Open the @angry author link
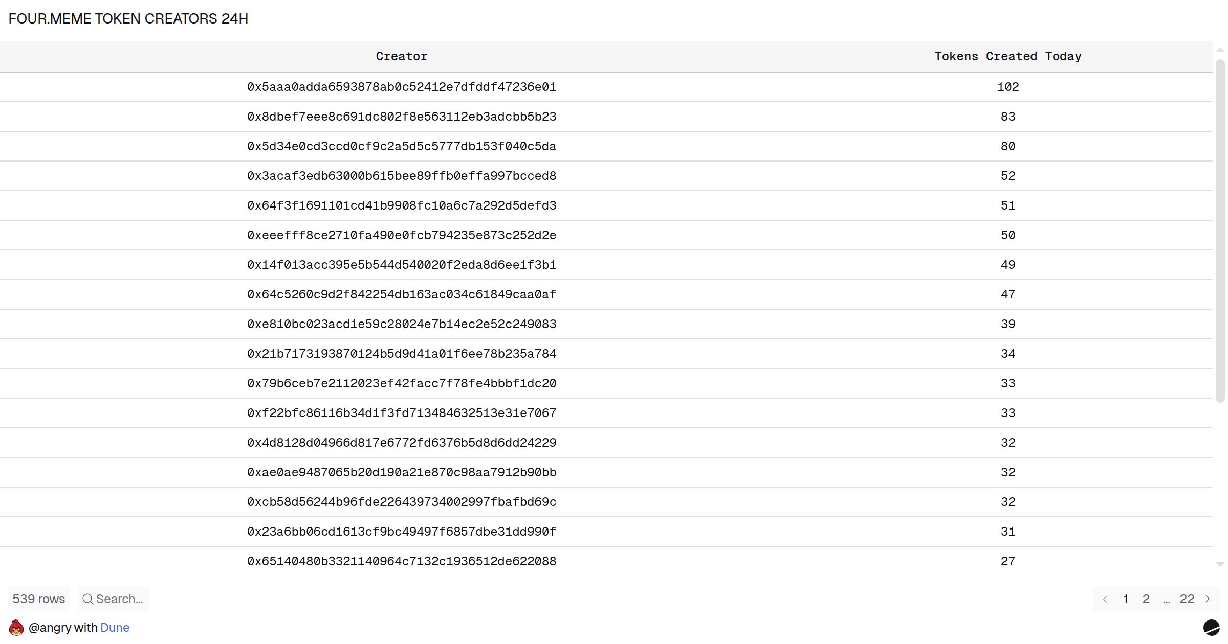 click(50, 628)
